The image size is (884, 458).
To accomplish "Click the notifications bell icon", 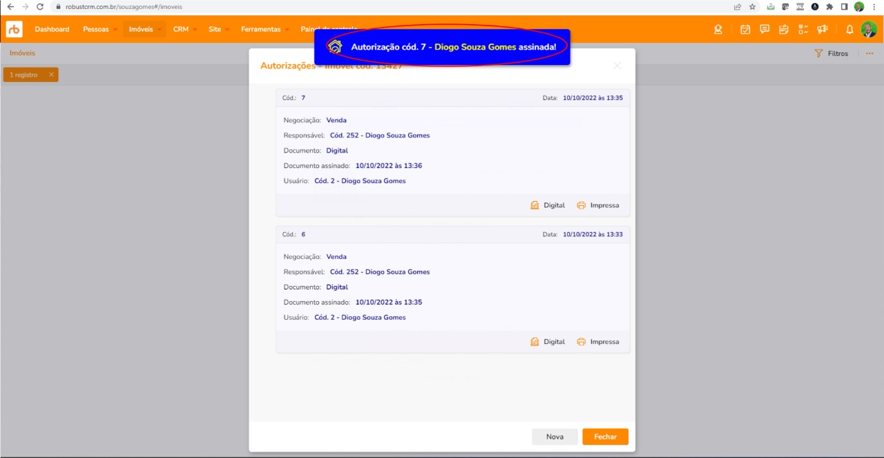I will [x=849, y=29].
